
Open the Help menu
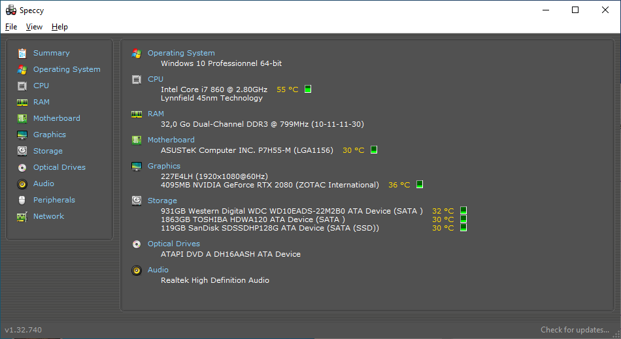59,27
